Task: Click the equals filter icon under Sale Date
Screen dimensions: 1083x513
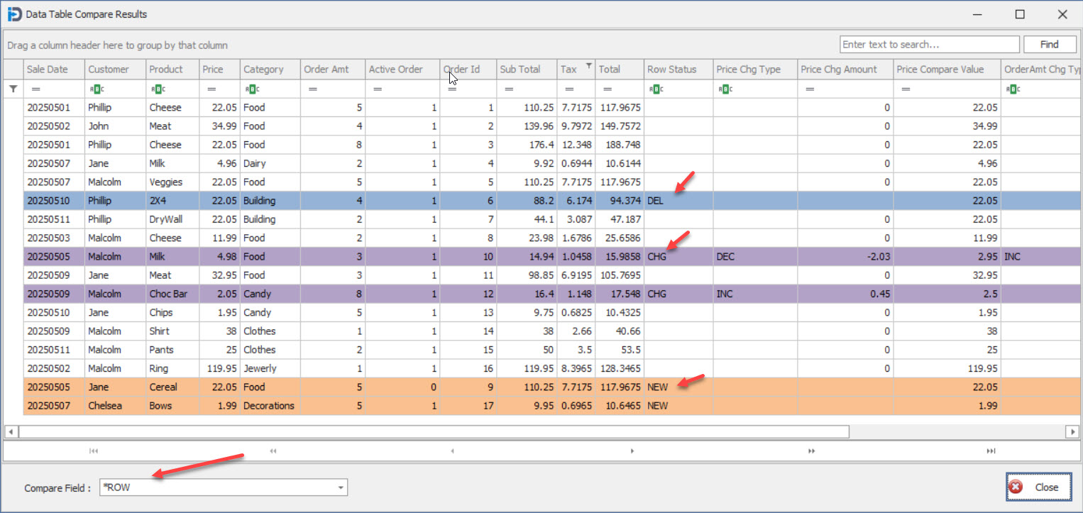Action: point(35,89)
